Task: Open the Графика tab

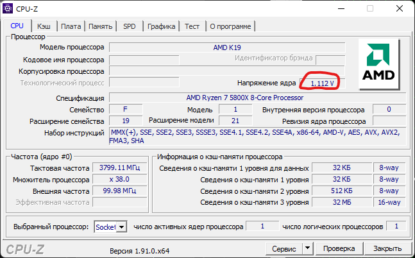Action: pos(161,26)
